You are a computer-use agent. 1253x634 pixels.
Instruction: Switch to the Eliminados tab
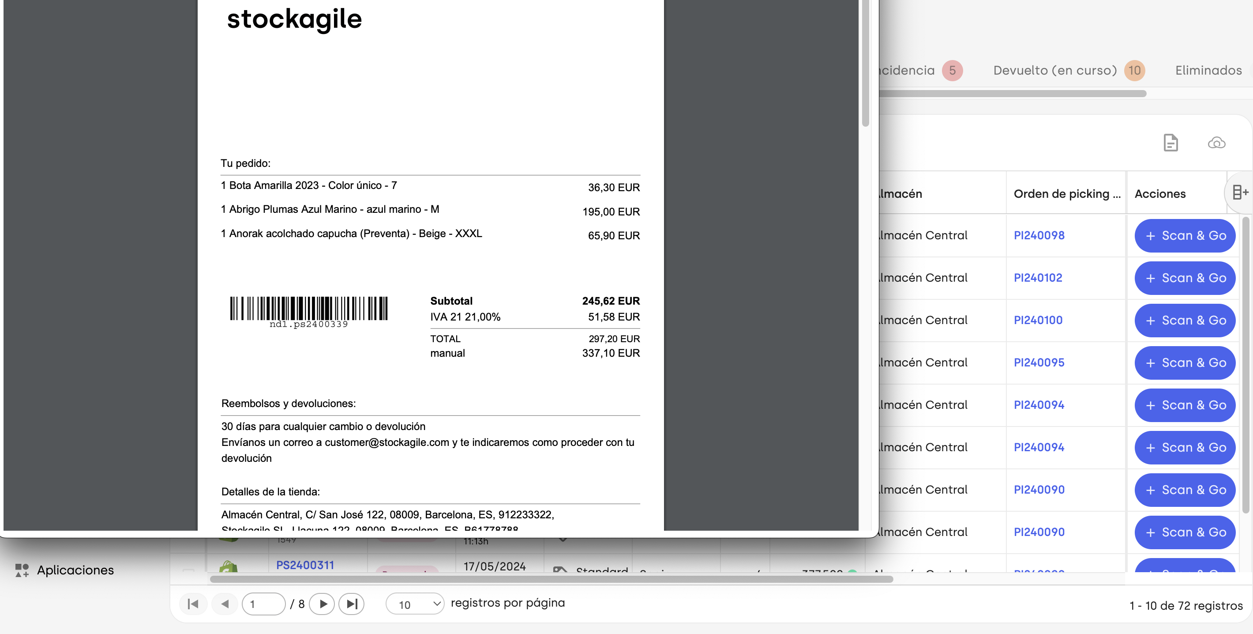pyautogui.click(x=1208, y=71)
